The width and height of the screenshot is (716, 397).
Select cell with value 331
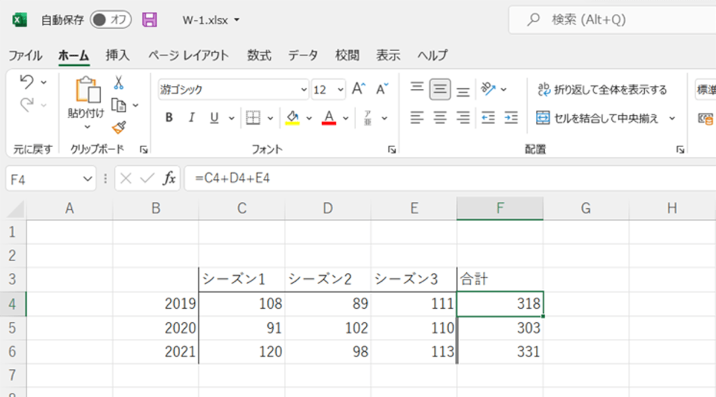(500, 352)
